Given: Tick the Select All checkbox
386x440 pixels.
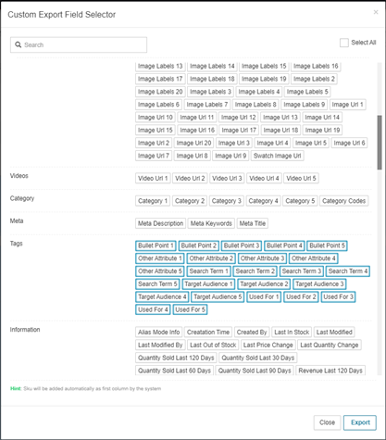Looking at the screenshot, I should pyautogui.click(x=343, y=43).
